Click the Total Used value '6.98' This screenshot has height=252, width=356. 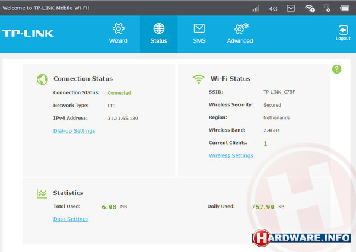click(x=109, y=207)
